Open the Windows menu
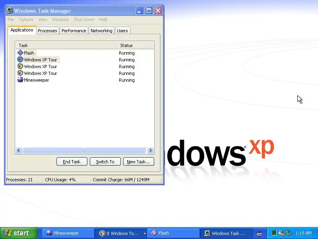Screen dimensions: 318x239 click(x=60, y=20)
